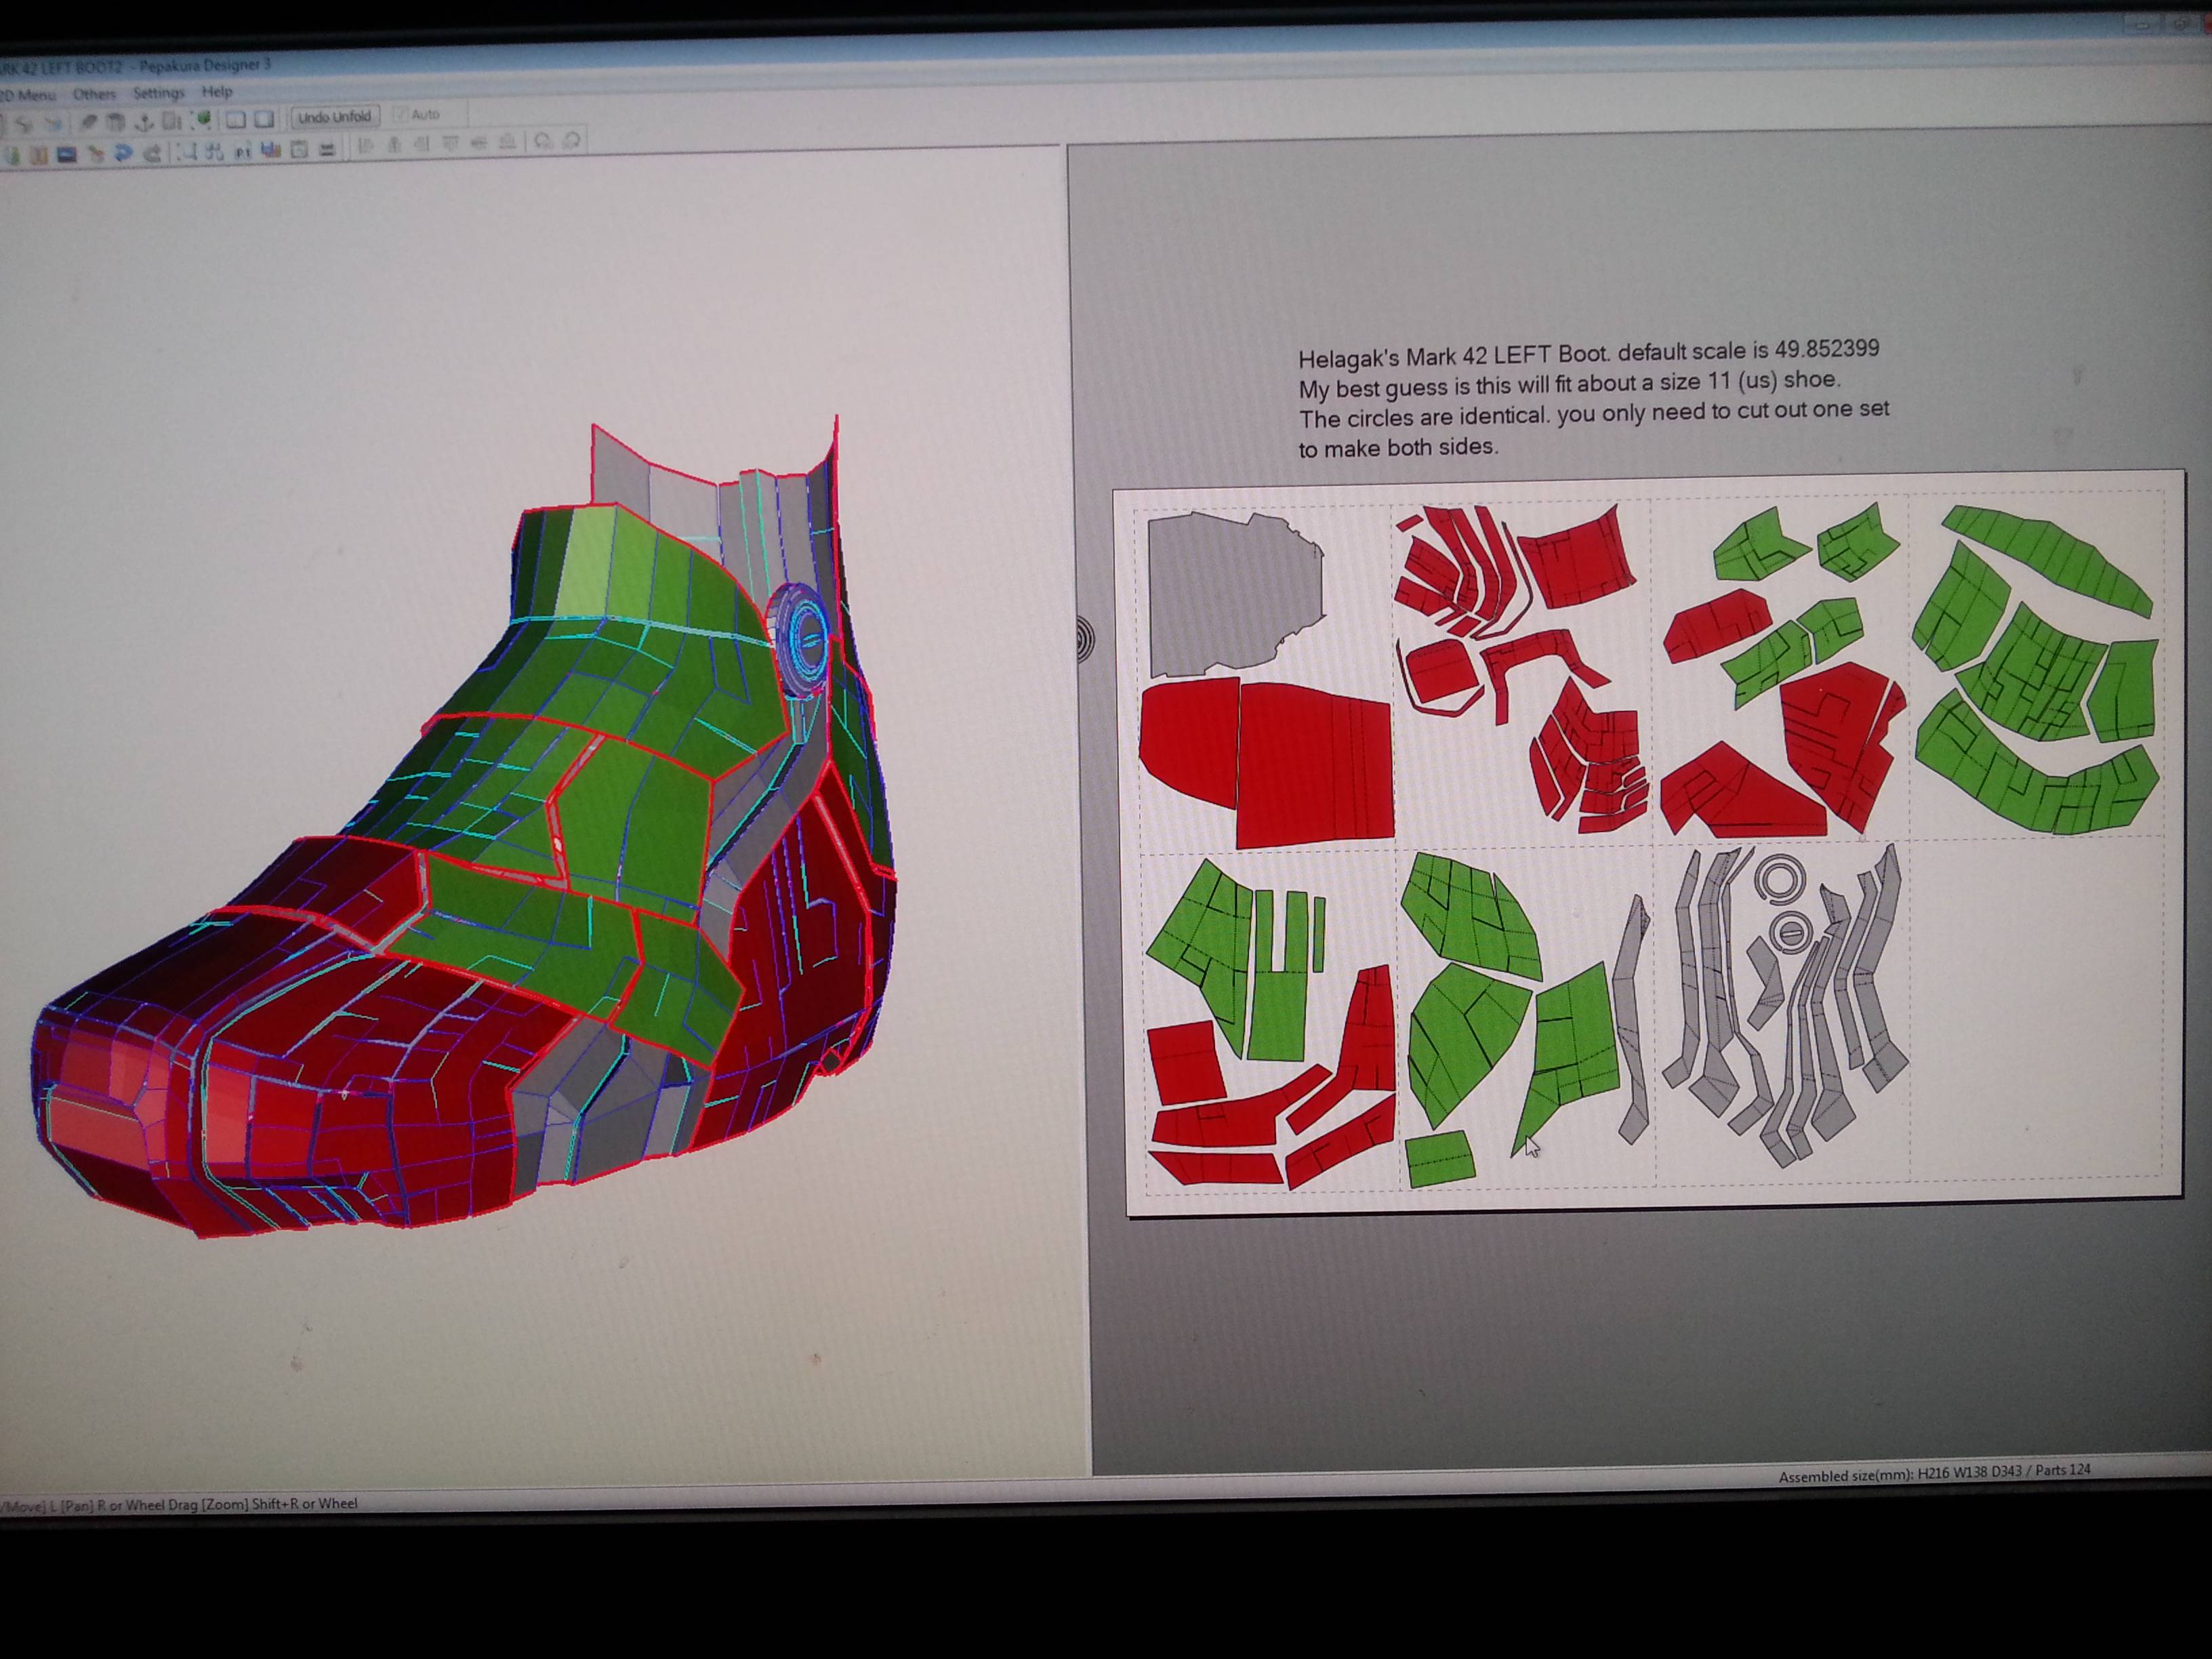This screenshot has height=1659, width=2212.
Task: Click the rotate counterclockwise icon
Action: [x=544, y=141]
